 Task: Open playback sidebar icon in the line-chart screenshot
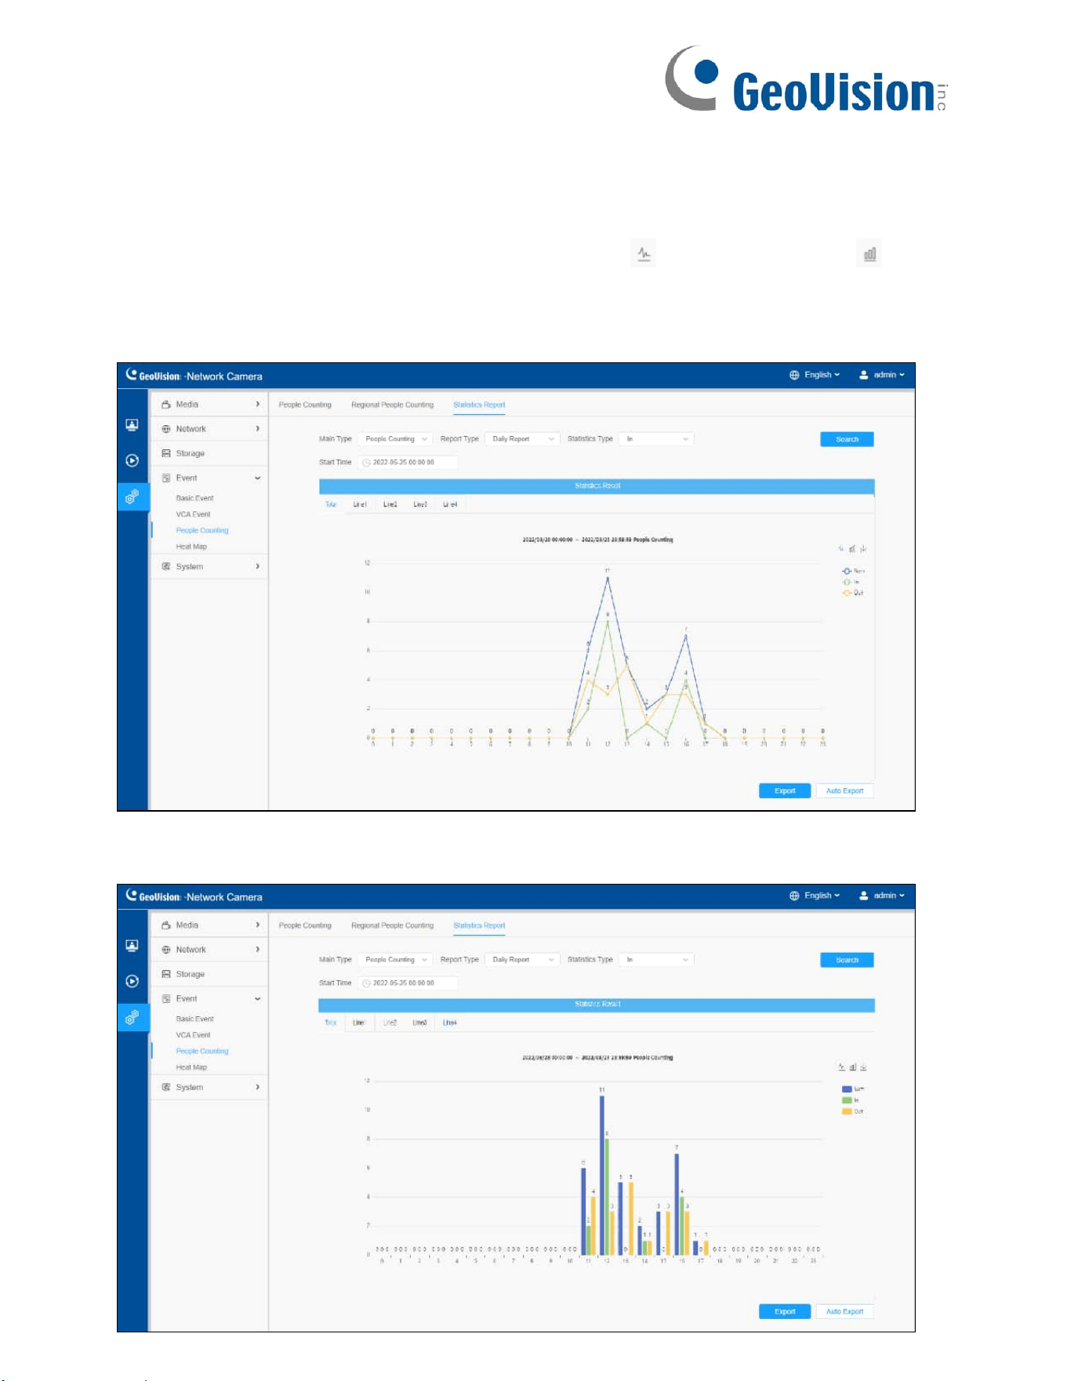click(x=132, y=460)
